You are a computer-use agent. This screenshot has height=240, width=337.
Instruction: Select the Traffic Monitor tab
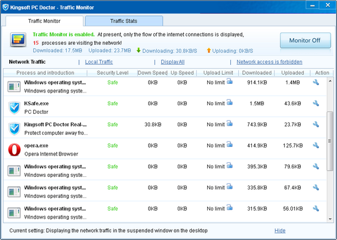[44, 21]
